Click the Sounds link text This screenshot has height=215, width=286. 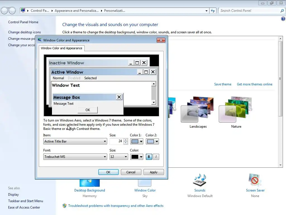200,190
